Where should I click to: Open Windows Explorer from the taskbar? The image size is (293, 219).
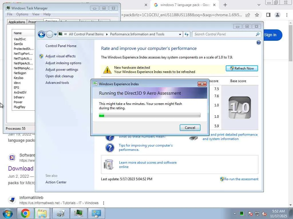[x=42, y=213]
